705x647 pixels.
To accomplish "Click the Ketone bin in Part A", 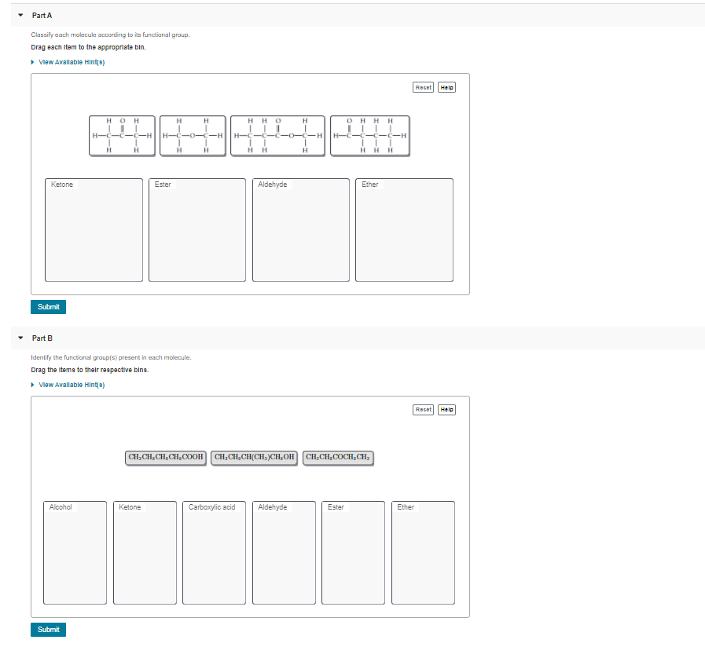I will point(94,229).
